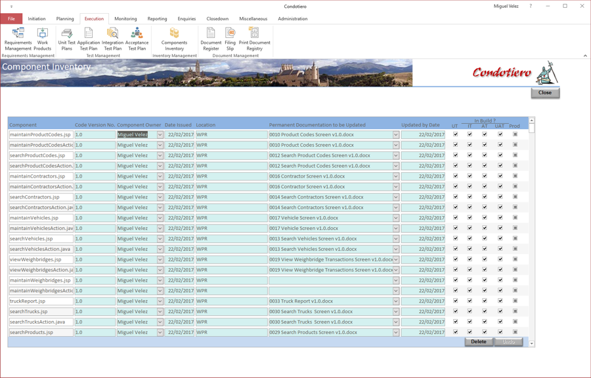Image resolution: width=591 pixels, height=378 pixels.
Task: Open Work Products
Action: click(43, 39)
